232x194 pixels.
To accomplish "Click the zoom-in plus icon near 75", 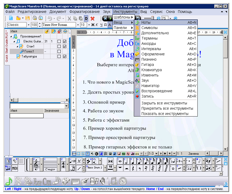I will tap(176, 18).
